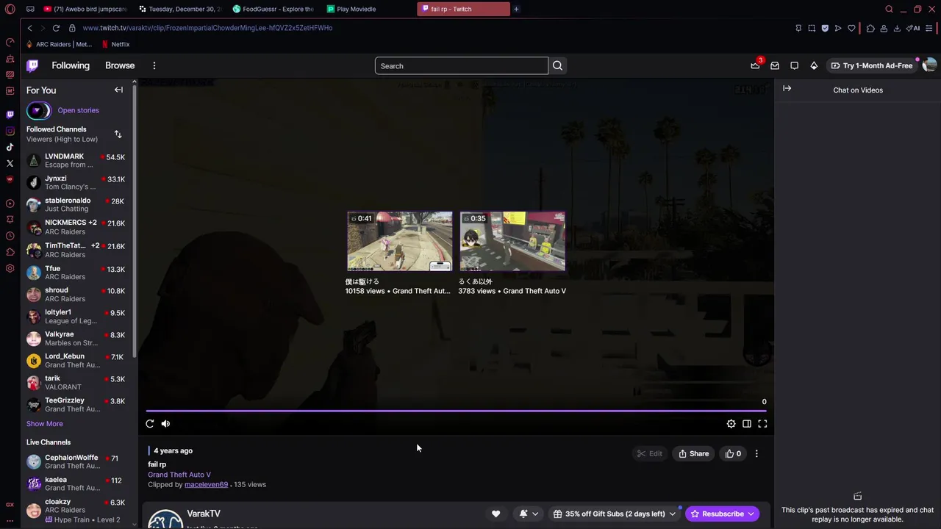Open Get Bits diamond icon
The image size is (941, 529).
[814, 65]
